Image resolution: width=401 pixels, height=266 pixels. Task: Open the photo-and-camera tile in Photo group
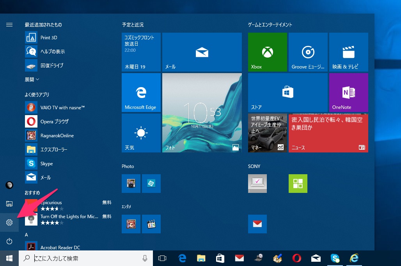(x=131, y=184)
